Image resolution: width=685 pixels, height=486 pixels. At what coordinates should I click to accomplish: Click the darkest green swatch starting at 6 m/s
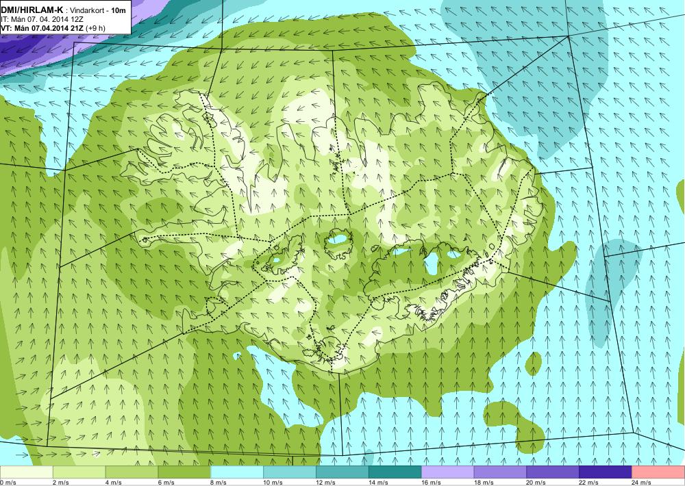pos(184,472)
